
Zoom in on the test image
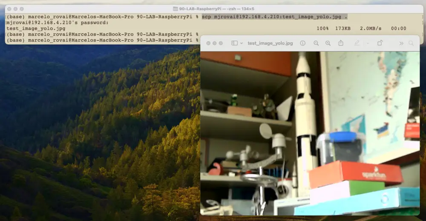coord(328,43)
